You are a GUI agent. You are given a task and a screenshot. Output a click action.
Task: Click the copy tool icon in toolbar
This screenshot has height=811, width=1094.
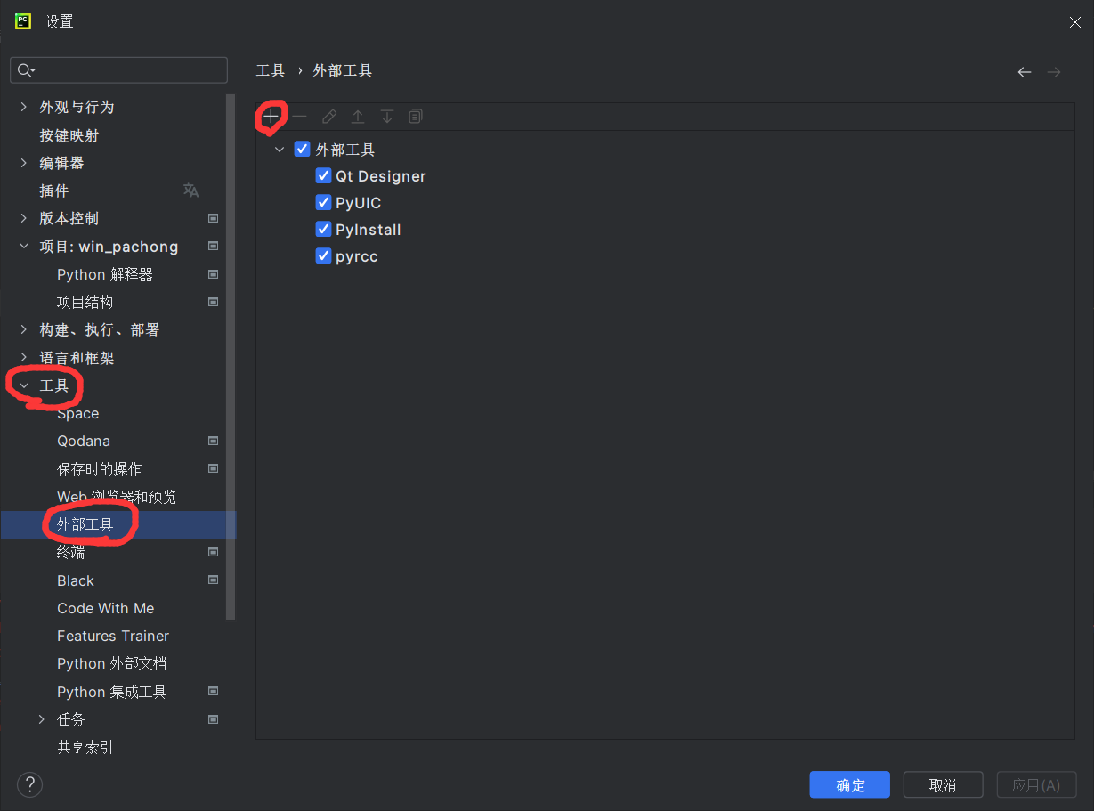click(x=416, y=117)
